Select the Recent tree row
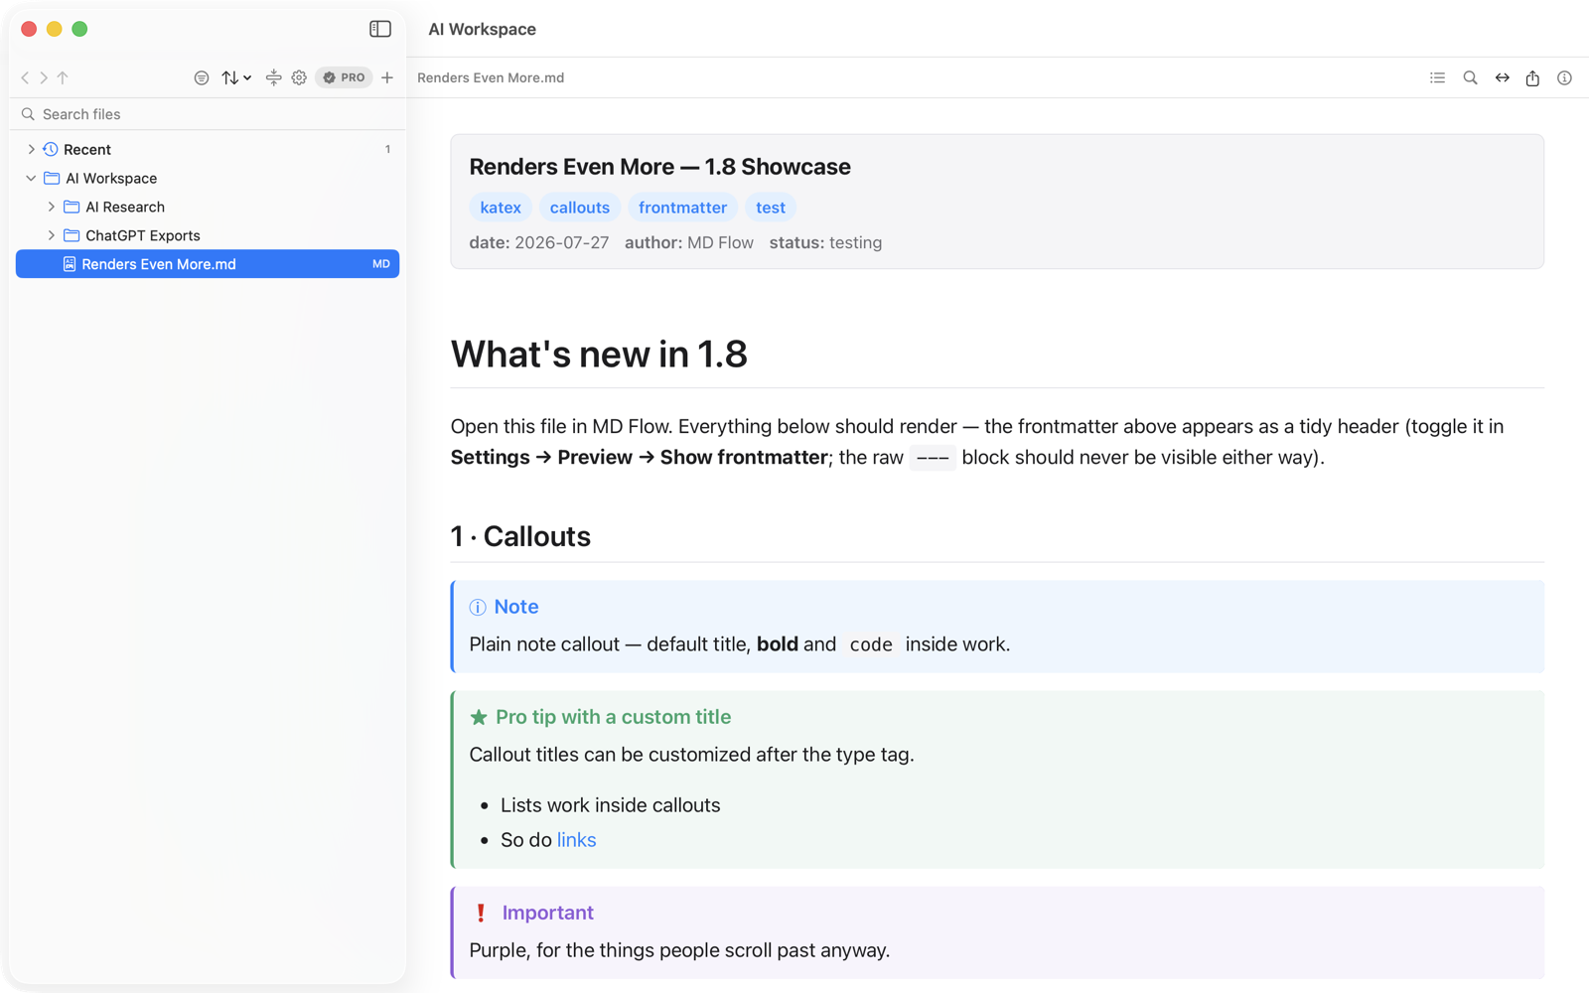Viewport: 1589px width, 993px height. tap(208, 149)
